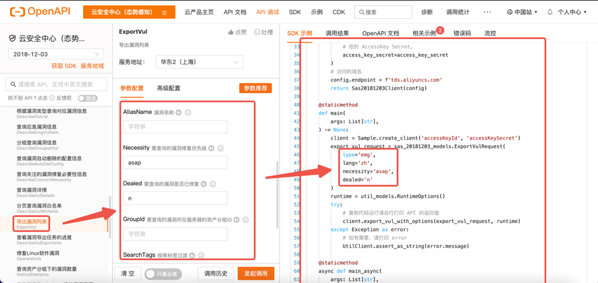The width and height of the screenshot is (598, 283).
Task: Open the help icon next to Necessity
Action: click(211, 148)
